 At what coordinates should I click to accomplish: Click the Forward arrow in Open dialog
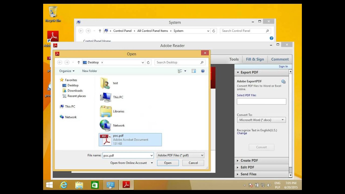click(67, 62)
